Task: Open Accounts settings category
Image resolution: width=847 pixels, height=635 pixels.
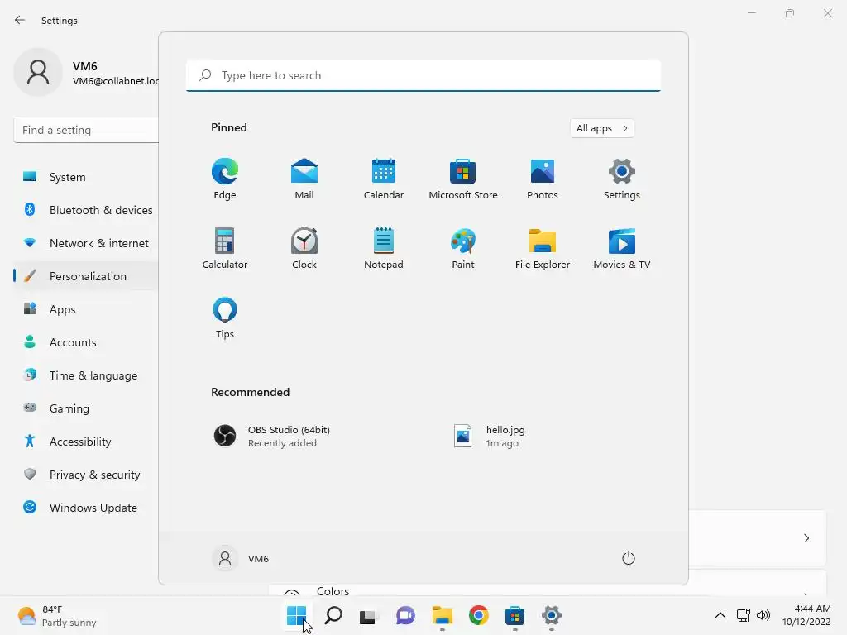Action: click(86, 342)
